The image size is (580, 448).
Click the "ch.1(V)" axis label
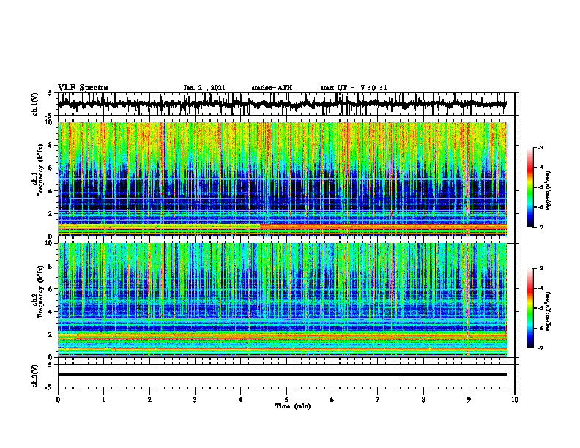coord(35,104)
